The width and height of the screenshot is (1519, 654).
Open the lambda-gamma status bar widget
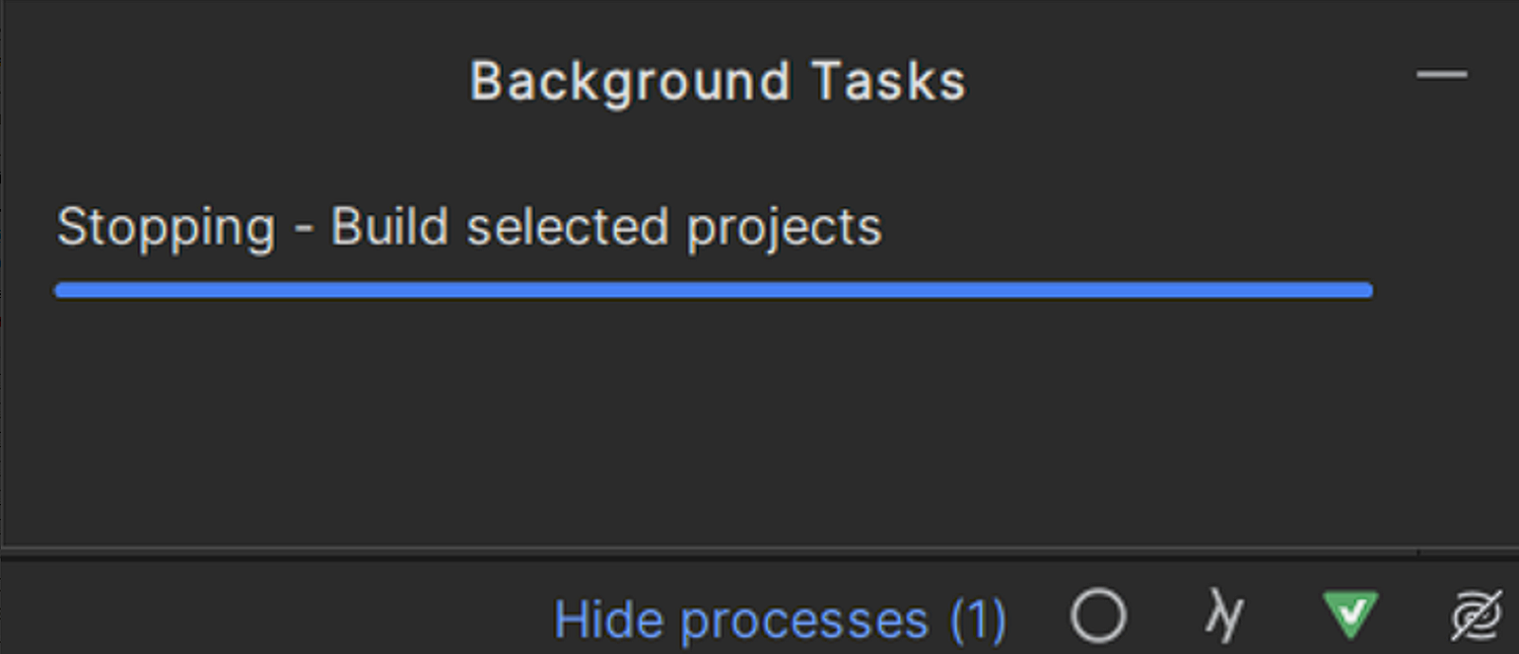pyautogui.click(x=1225, y=616)
